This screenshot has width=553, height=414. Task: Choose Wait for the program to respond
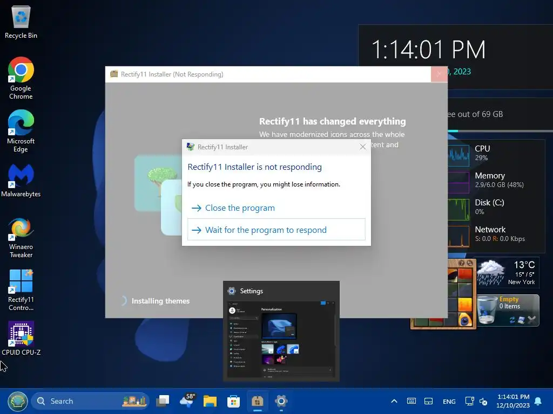276,230
